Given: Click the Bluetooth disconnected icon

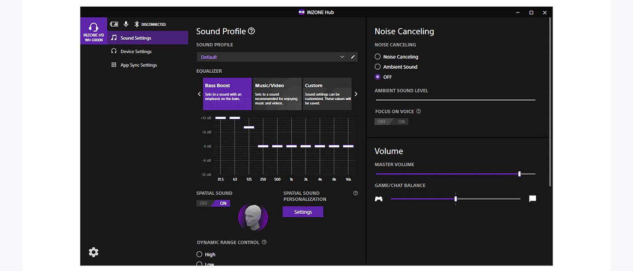Looking at the screenshot, I should coord(137,24).
